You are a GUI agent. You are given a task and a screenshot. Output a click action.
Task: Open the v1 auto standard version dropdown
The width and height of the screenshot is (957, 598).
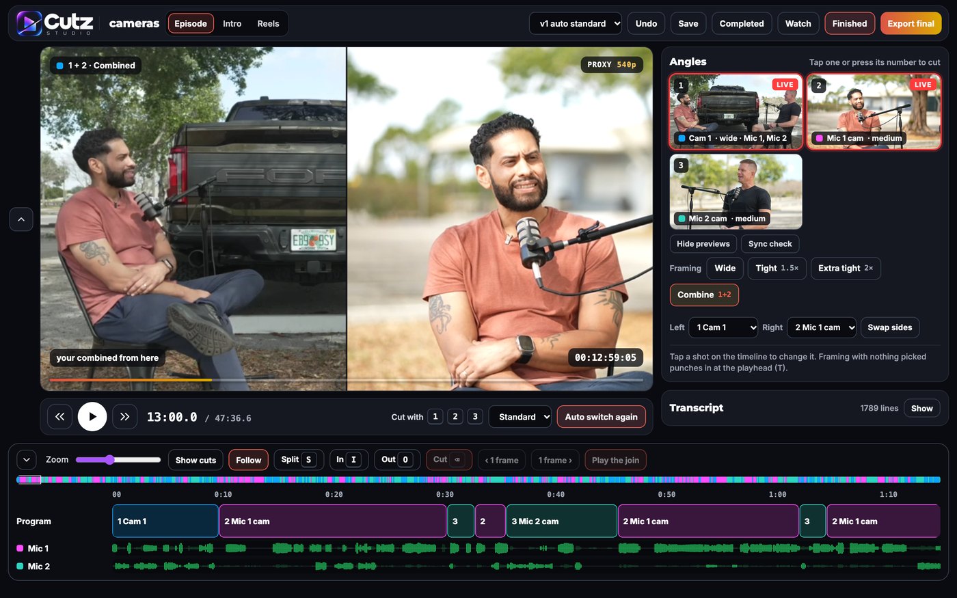pos(576,23)
